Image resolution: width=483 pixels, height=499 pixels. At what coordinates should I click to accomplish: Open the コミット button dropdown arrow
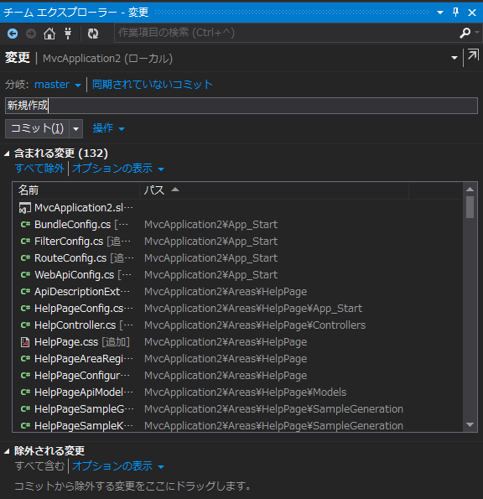click(76, 129)
